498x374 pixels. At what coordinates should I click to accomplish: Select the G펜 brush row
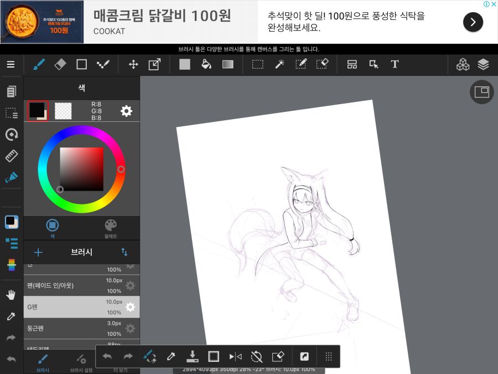(82, 307)
